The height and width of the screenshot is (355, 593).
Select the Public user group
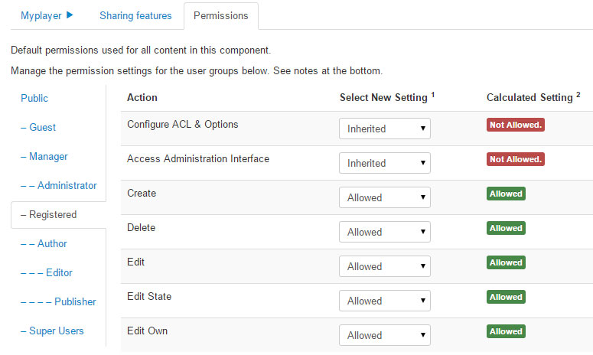pyautogui.click(x=34, y=98)
